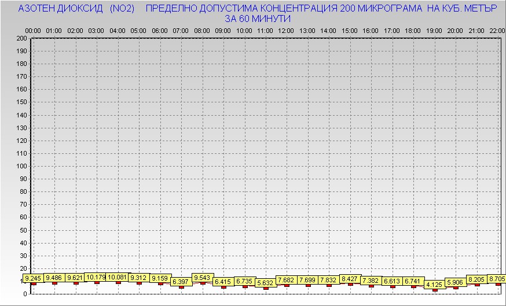
Task: Select the 03:00 time label
Action: coord(96,31)
